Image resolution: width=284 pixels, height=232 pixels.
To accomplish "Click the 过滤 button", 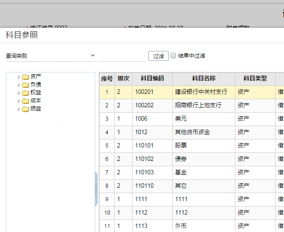I will 159,56.
